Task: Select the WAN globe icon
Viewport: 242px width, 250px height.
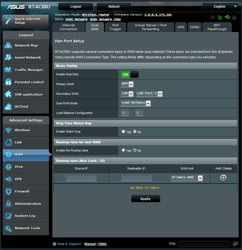Action: (8, 154)
